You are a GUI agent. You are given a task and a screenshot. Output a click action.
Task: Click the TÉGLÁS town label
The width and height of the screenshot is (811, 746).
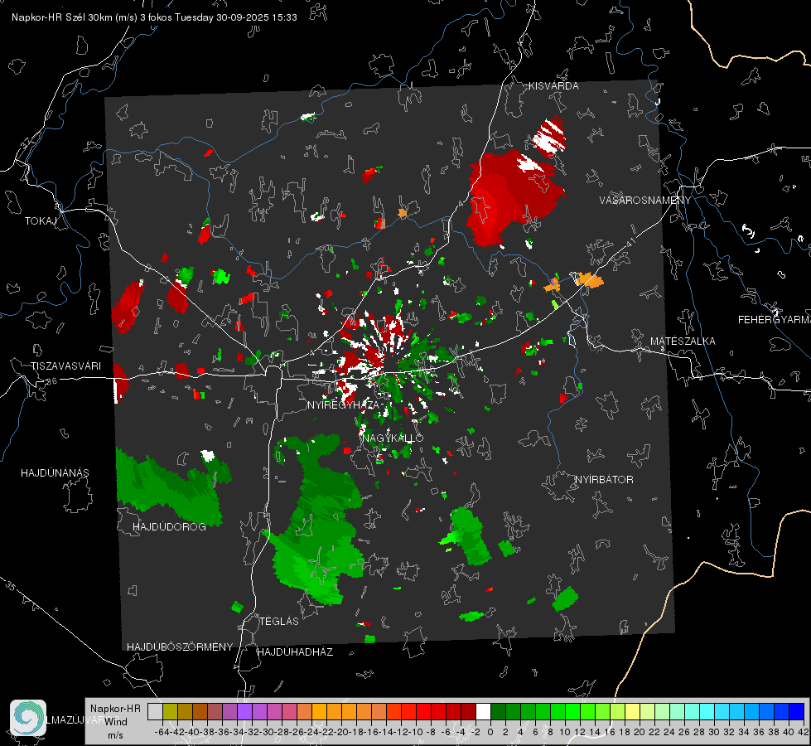[279, 621]
